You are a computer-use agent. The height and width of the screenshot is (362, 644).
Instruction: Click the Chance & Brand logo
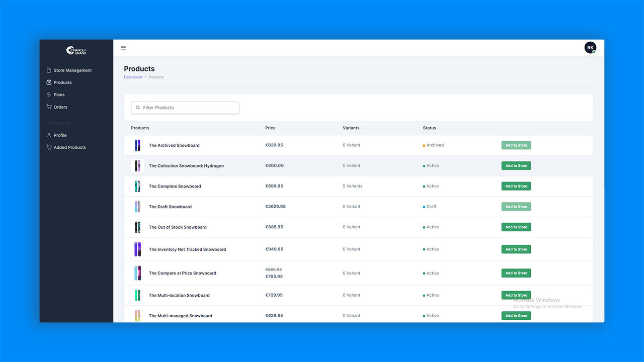[76, 50]
